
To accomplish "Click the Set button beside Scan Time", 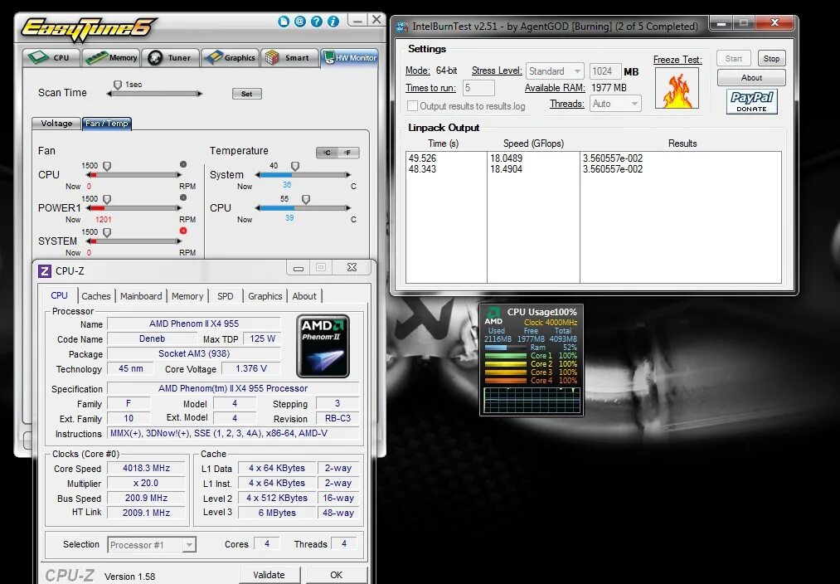I will [x=246, y=94].
